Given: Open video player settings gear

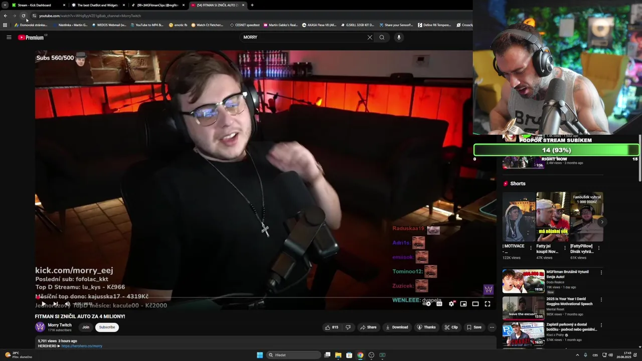Looking at the screenshot, I should tap(451, 304).
